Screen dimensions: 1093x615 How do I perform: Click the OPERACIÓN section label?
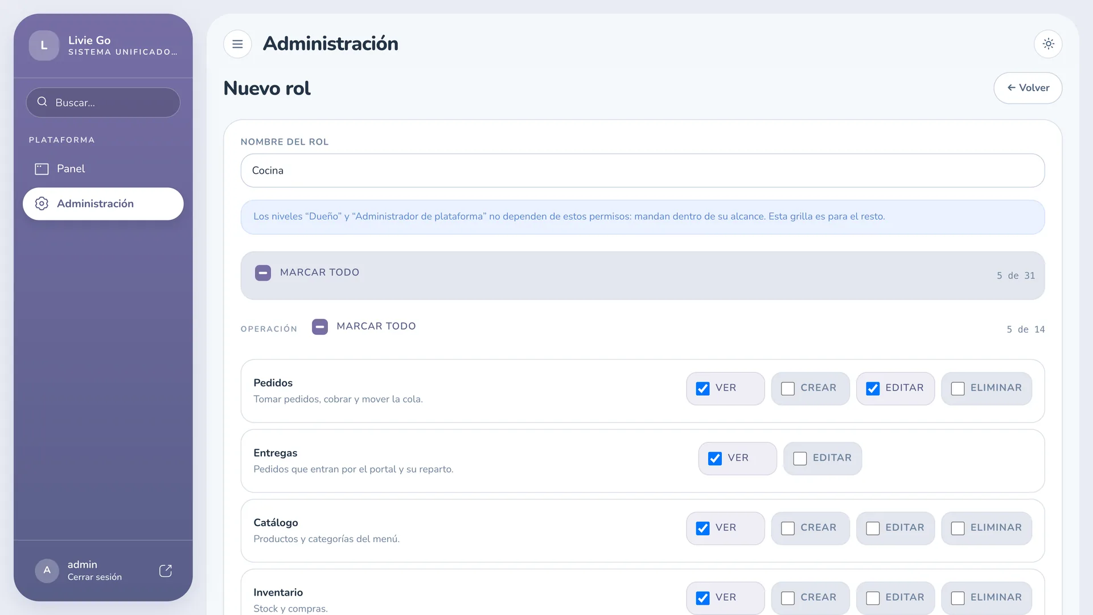[269, 329]
